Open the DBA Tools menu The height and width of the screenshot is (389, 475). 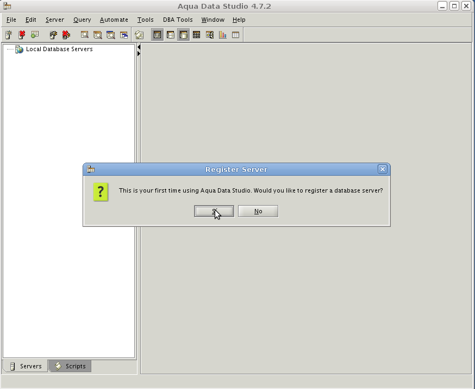pyautogui.click(x=178, y=20)
